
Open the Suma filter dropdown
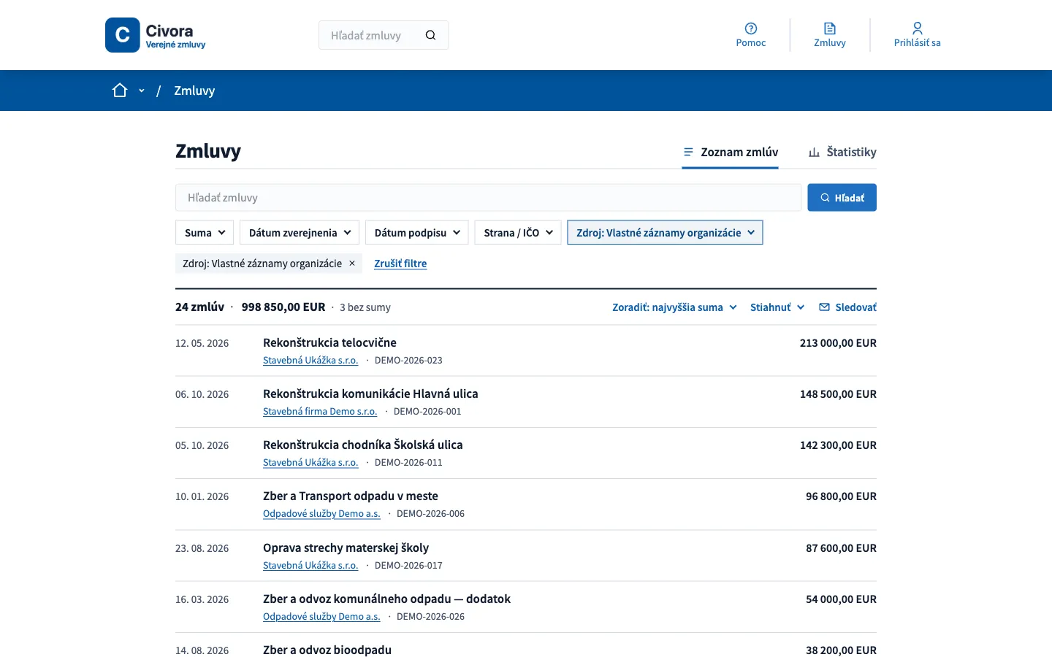205,233
